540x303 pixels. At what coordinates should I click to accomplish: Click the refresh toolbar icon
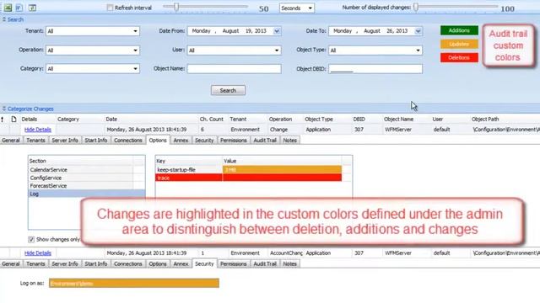click(x=32, y=8)
